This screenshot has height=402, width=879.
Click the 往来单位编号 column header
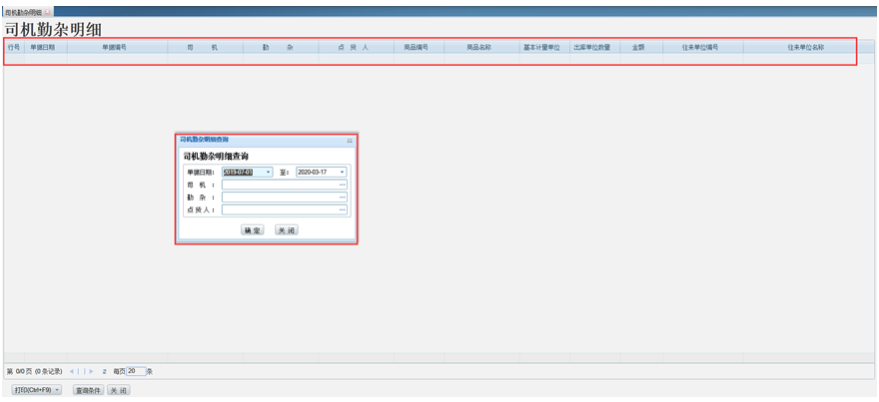(703, 48)
